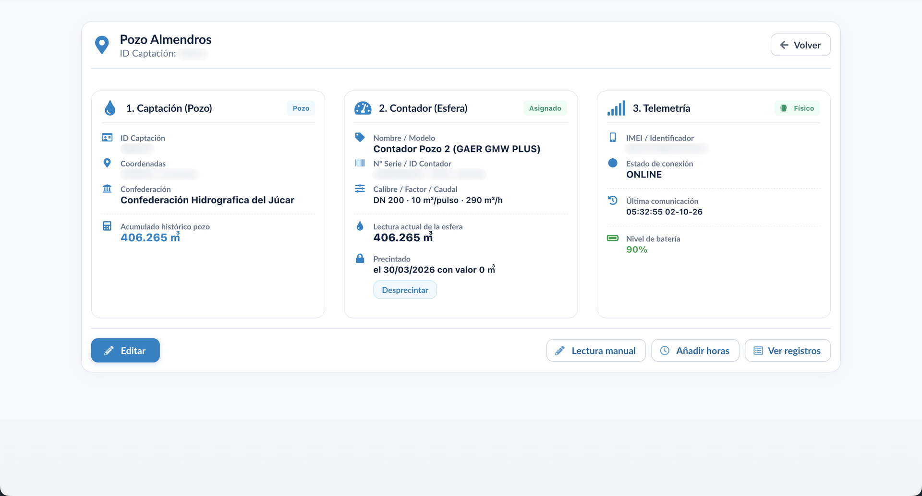The width and height of the screenshot is (922, 496).
Task: Click the 2. Contador (Esfera) heading
Action: (x=423, y=108)
